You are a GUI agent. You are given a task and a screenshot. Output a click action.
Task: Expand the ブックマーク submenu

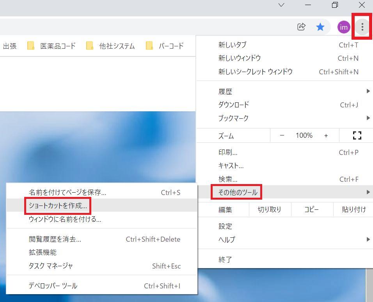(285, 118)
